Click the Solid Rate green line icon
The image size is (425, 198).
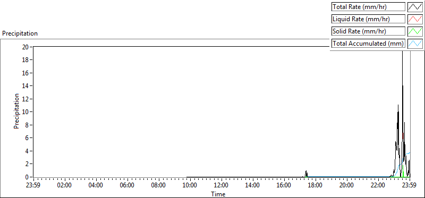point(415,31)
